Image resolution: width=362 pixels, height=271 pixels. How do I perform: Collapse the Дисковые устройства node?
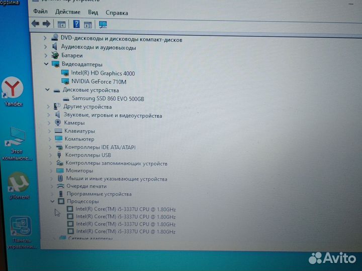pyautogui.click(x=47, y=90)
